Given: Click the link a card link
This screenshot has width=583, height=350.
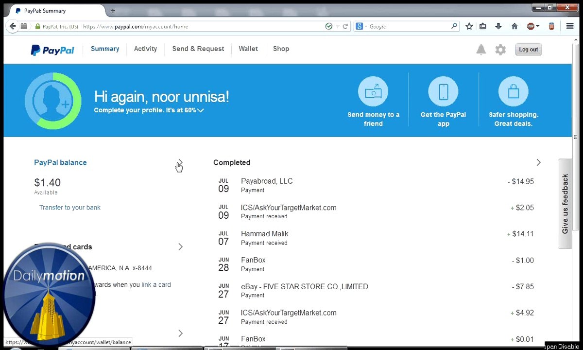Looking at the screenshot, I should tap(156, 285).
